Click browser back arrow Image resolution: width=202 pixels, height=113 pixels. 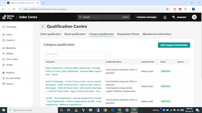point(3,9)
